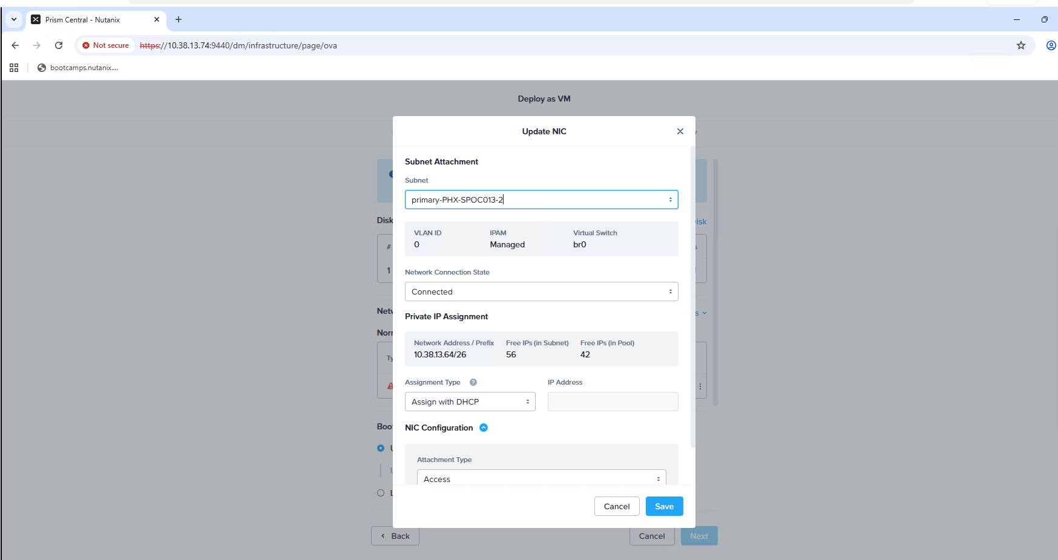
Task: Open the tab search dropdown arrow
Action: coord(14,19)
